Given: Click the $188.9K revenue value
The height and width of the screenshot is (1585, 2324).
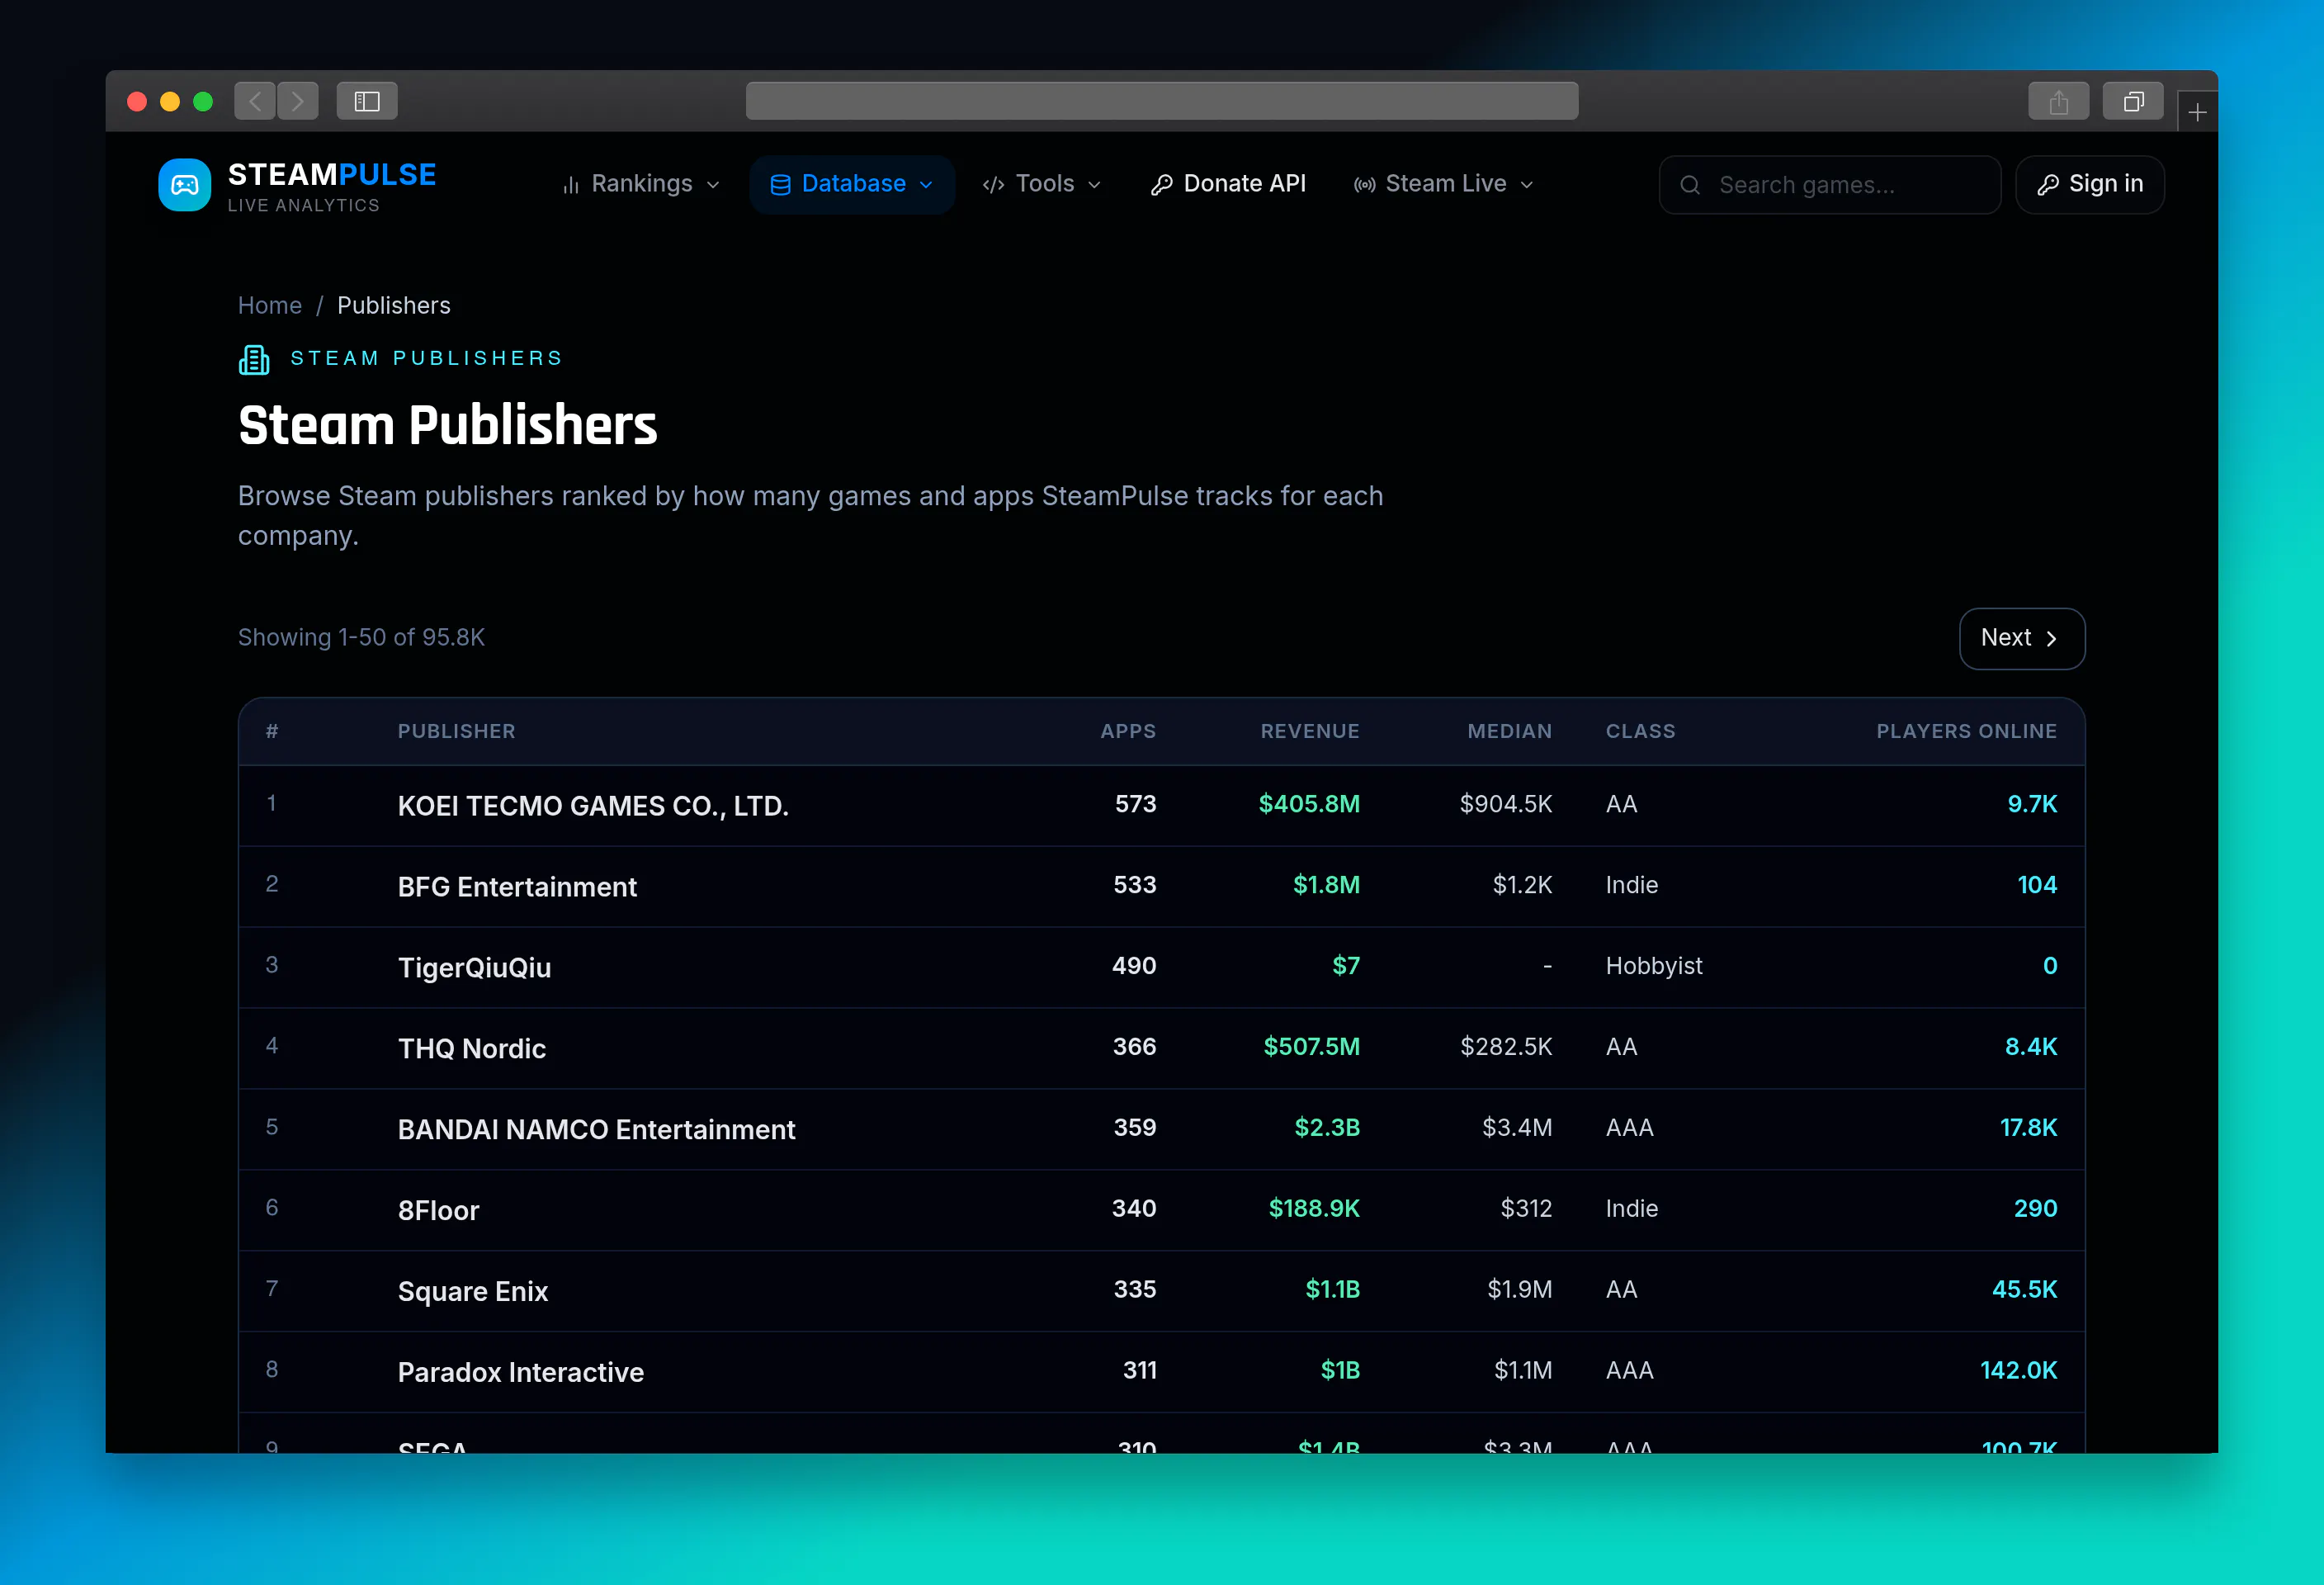Looking at the screenshot, I should [1314, 1209].
